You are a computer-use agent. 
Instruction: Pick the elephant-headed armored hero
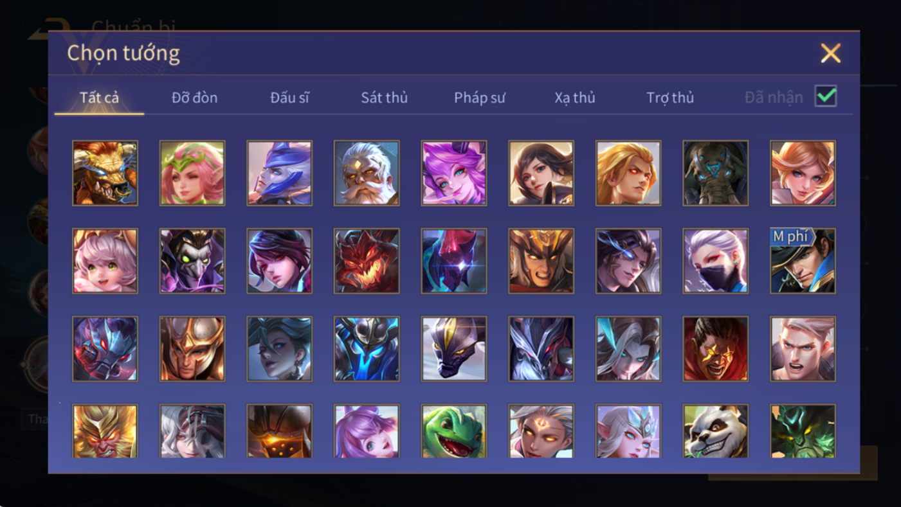coord(716,173)
